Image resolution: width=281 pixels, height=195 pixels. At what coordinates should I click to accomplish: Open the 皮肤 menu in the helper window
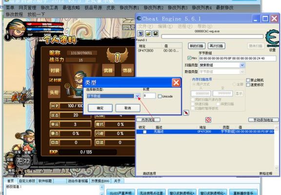point(111,8)
